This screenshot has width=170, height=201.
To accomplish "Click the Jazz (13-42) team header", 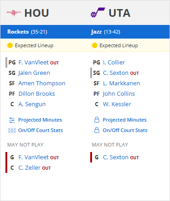I will [106, 32].
